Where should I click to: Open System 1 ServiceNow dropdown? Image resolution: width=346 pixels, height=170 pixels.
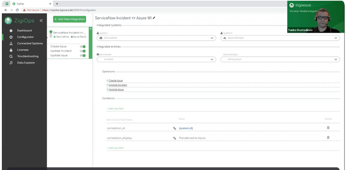(157, 38)
